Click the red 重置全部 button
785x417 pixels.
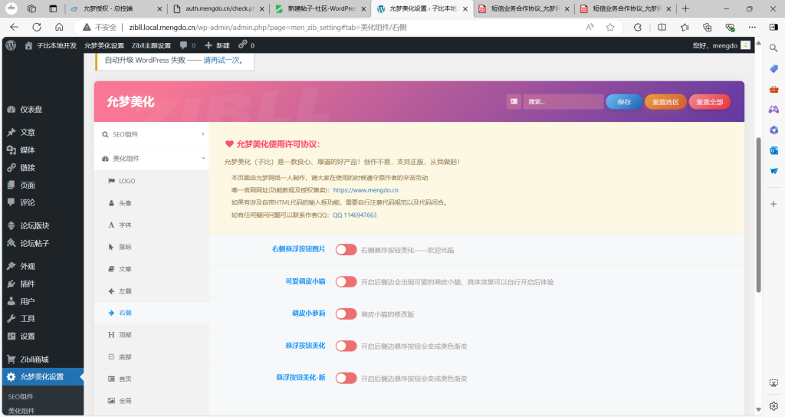709,102
